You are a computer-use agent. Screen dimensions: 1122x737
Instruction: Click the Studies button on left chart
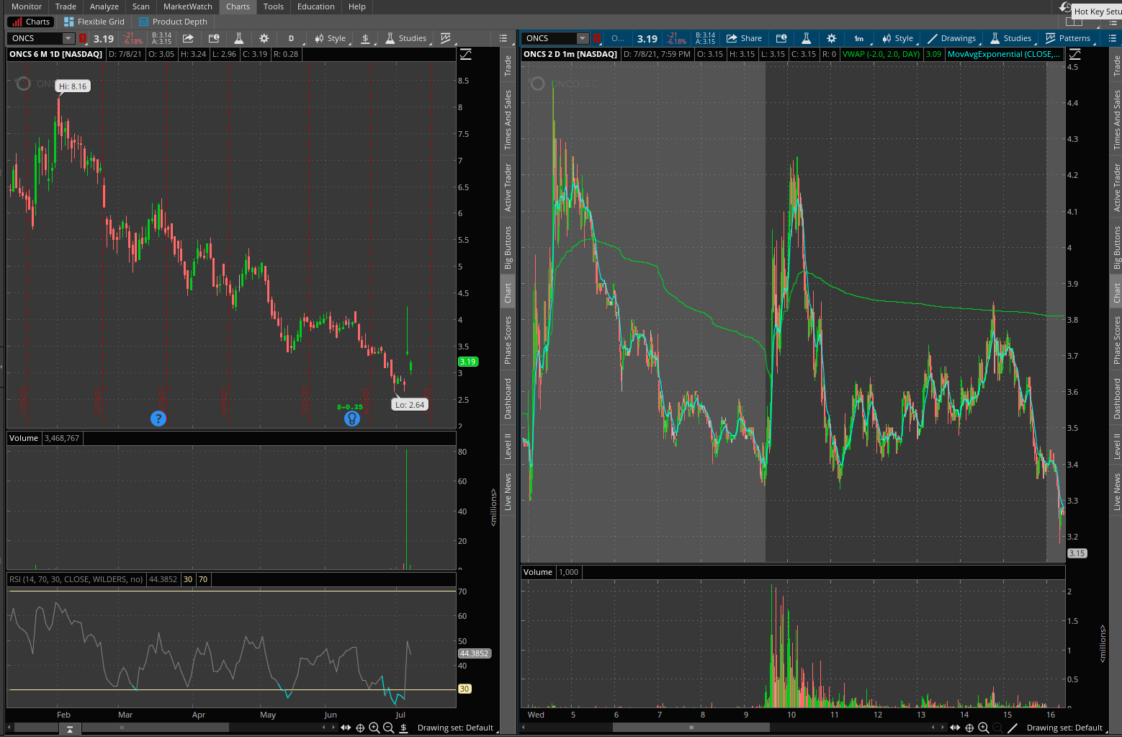(x=406, y=38)
